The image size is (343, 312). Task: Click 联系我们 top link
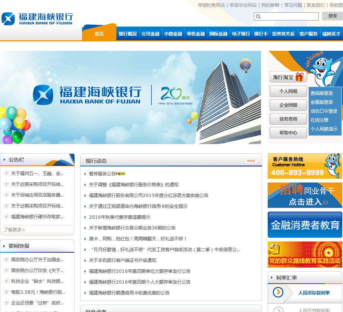[x=316, y=5]
